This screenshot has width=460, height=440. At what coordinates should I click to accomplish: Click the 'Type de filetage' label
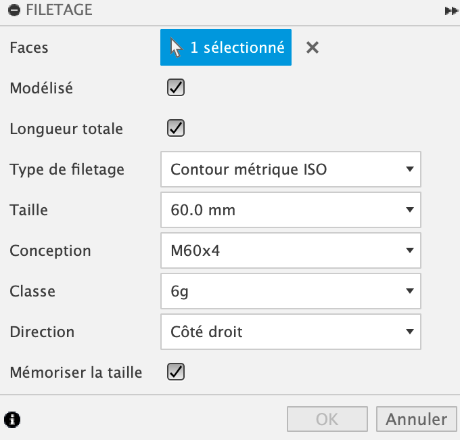[x=67, y=169]
